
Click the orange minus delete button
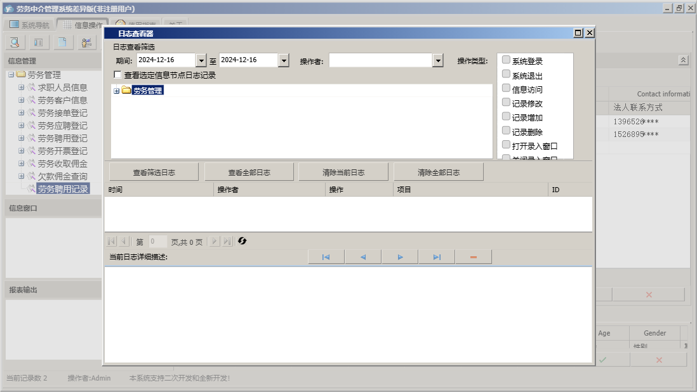tap(474, 257)
